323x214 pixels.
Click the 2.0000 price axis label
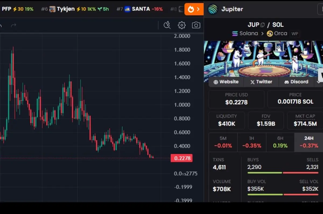pos(183,36)
